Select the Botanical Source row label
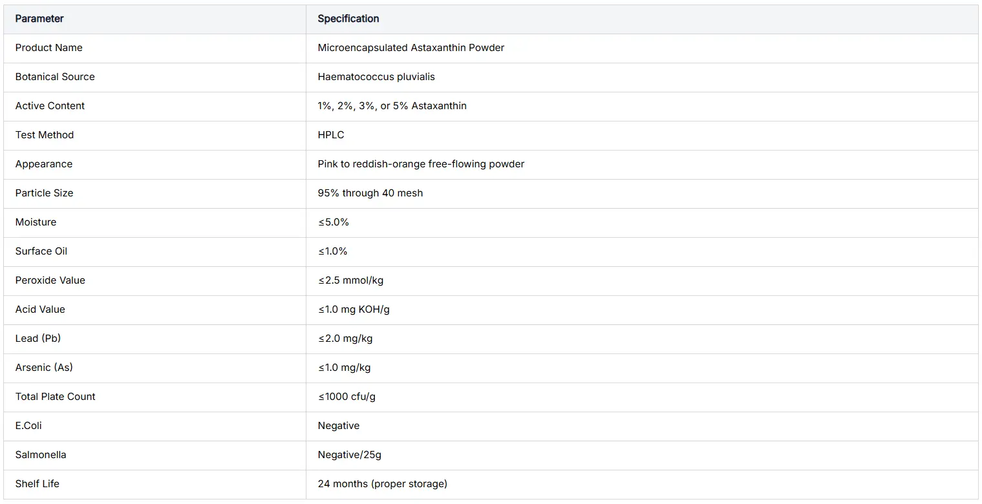 point(55,77)
